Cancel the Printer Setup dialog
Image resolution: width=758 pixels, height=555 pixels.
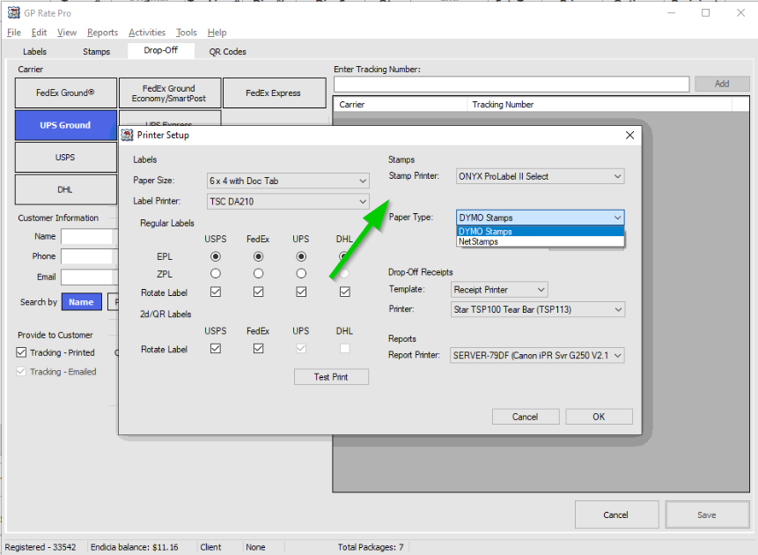tap(526, 417)
